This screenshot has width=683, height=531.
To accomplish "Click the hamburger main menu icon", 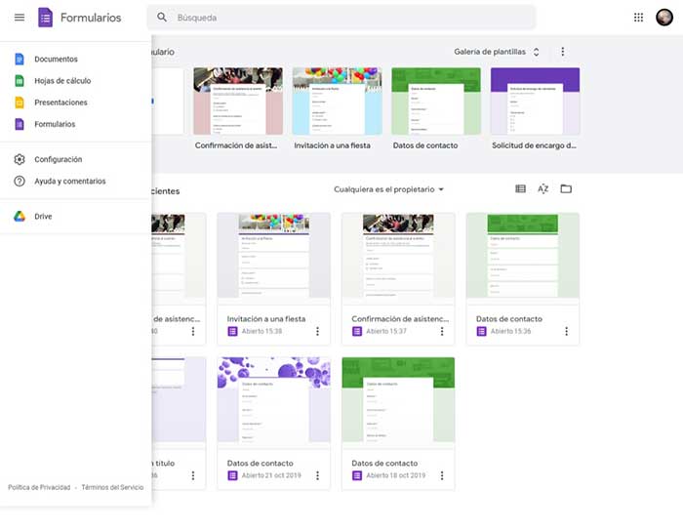I will [x=20, y=18].
